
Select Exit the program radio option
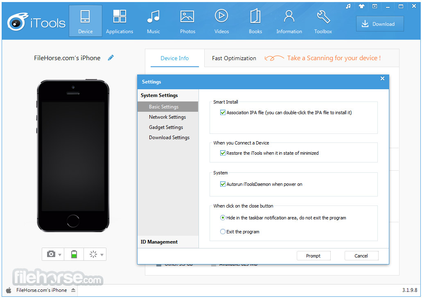tap(223, 232)
